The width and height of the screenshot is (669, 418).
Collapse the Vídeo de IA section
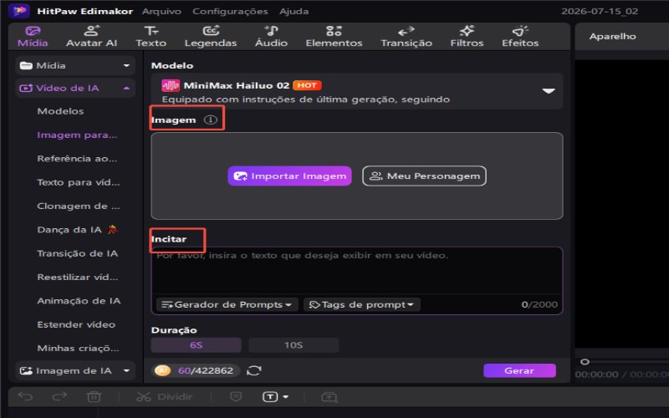click(126, 89)
